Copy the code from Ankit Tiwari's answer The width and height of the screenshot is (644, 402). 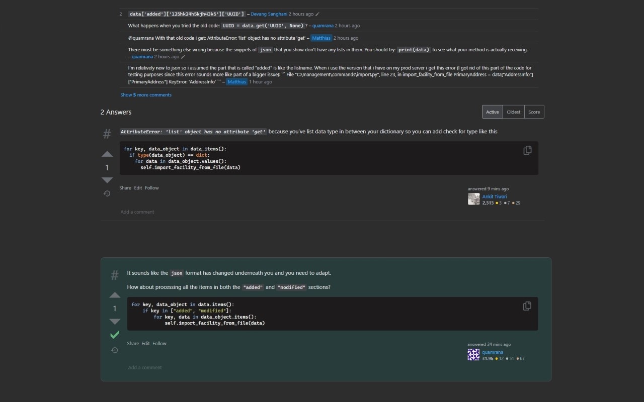527,150
